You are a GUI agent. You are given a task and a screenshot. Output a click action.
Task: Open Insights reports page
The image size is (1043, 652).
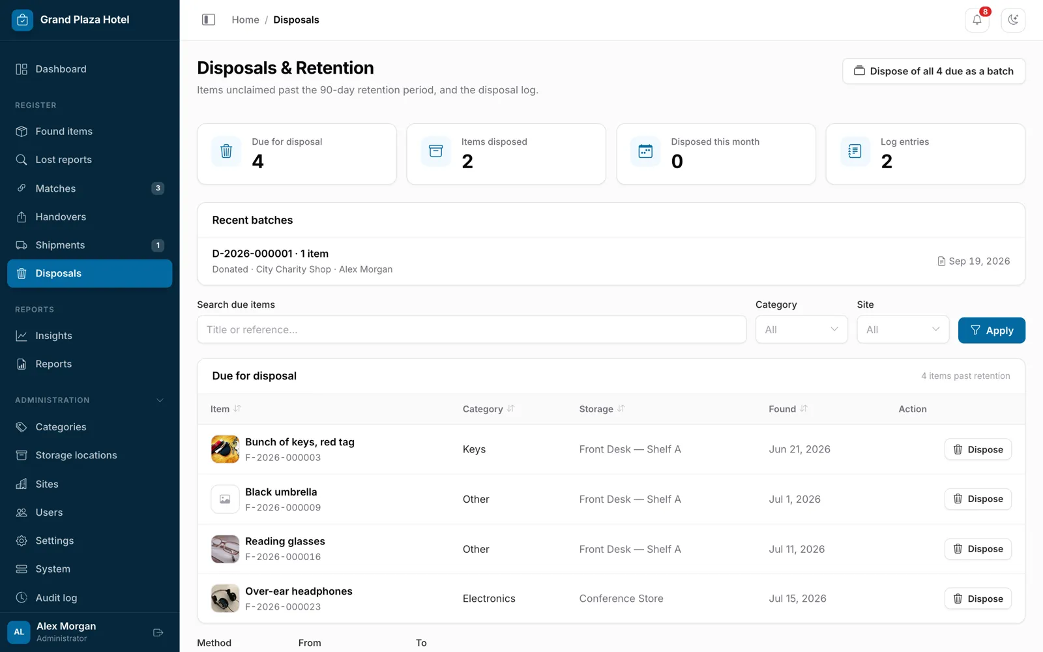click(x=90, y=336)
